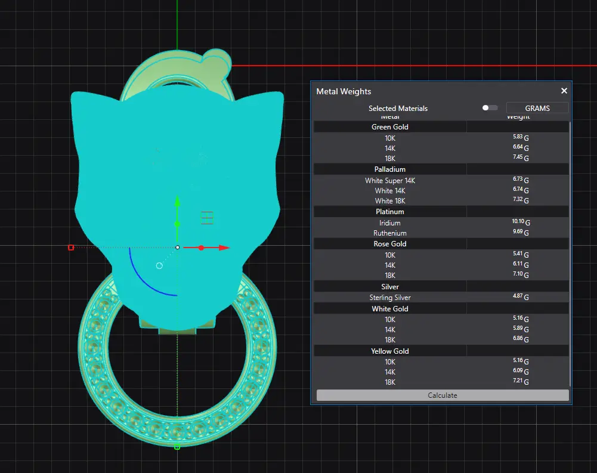Click the Calculate button
The width and height of the screenshot is (597, 473).
pyautogui.click(x=443, y=395)
